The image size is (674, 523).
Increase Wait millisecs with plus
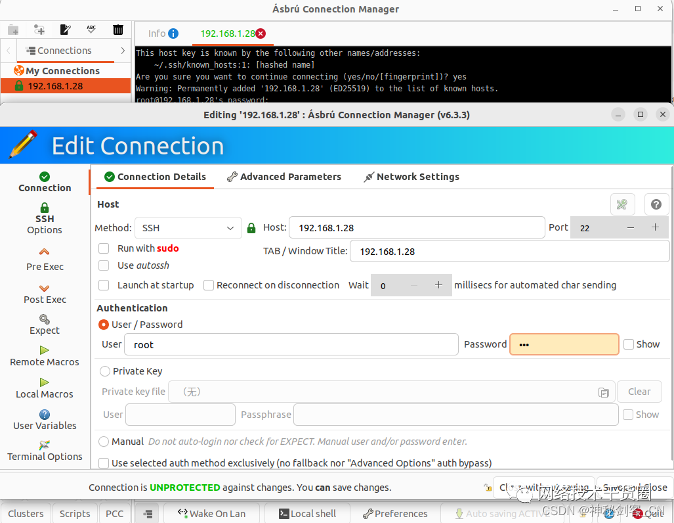(438, 285)
